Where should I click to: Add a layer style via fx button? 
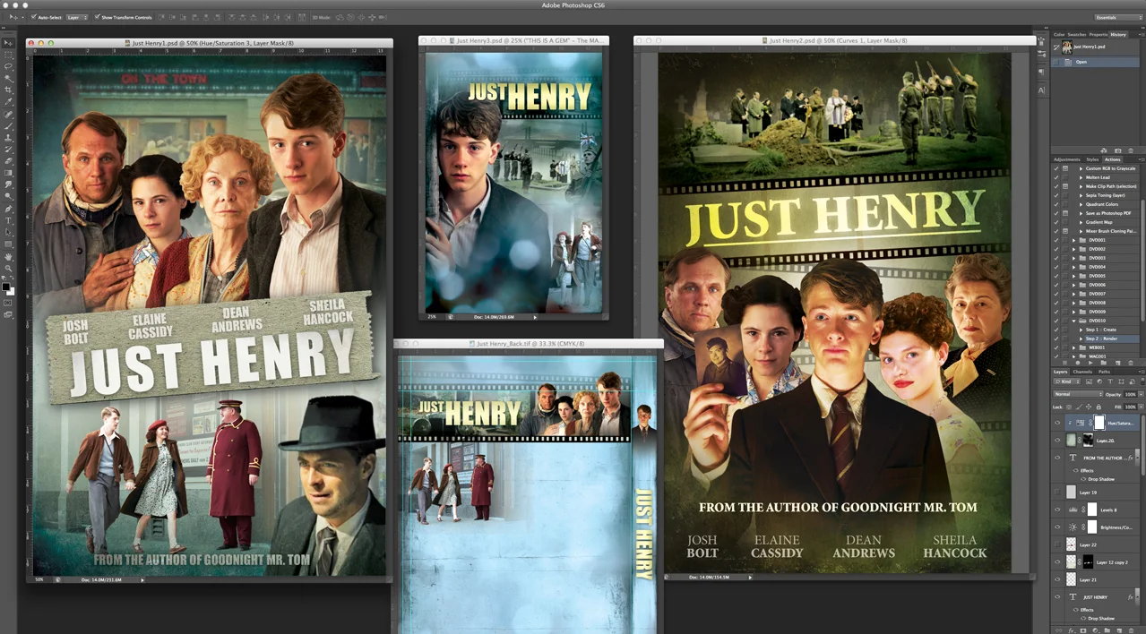pos(1072,630)
